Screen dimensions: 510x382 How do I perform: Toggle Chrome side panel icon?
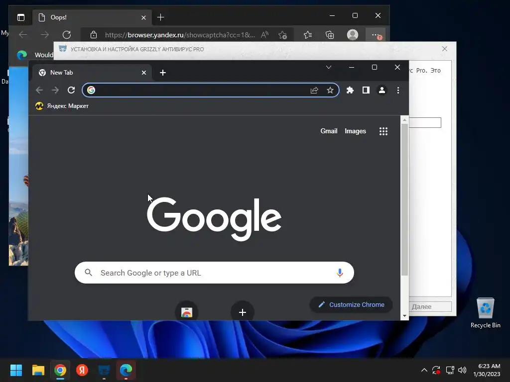(x=366, y=90)
